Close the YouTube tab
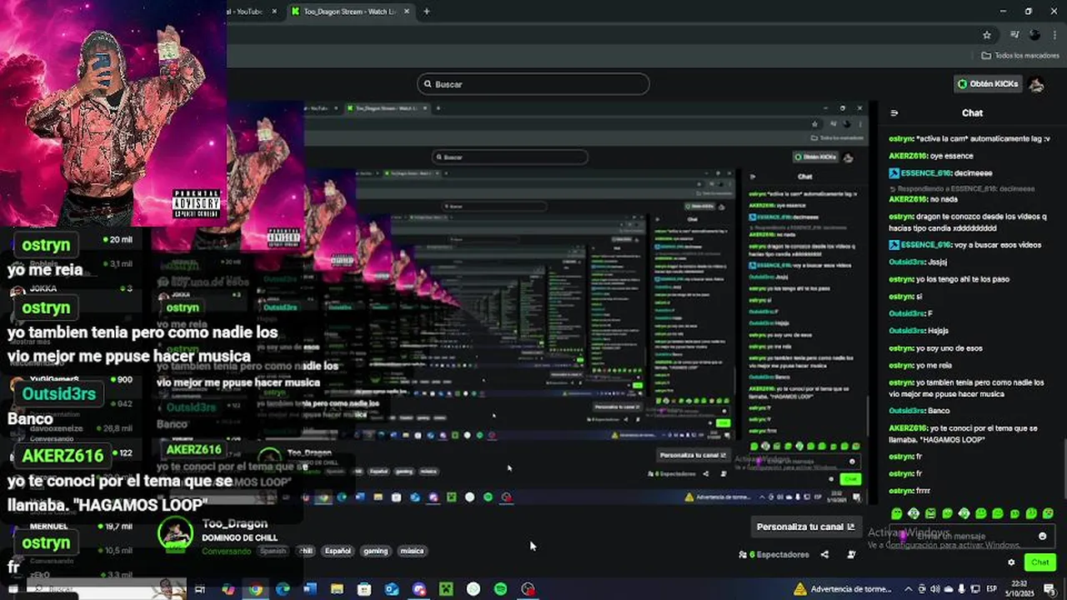This screenshot has width=1067, height=600. click(274, 12)
